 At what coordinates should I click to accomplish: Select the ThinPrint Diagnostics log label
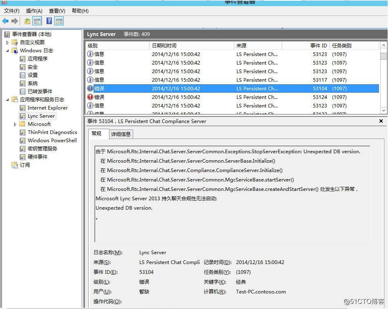[x=52, y=132]
